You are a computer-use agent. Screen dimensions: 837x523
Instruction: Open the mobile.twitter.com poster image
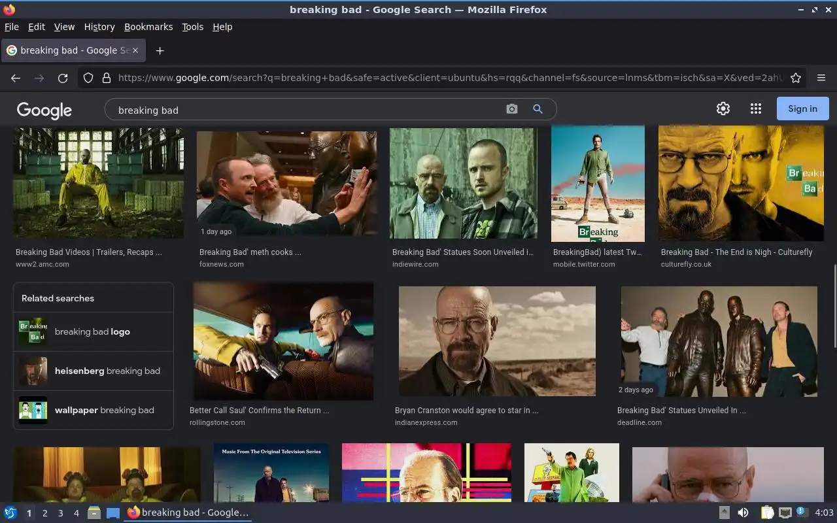(x=598, y=184)
